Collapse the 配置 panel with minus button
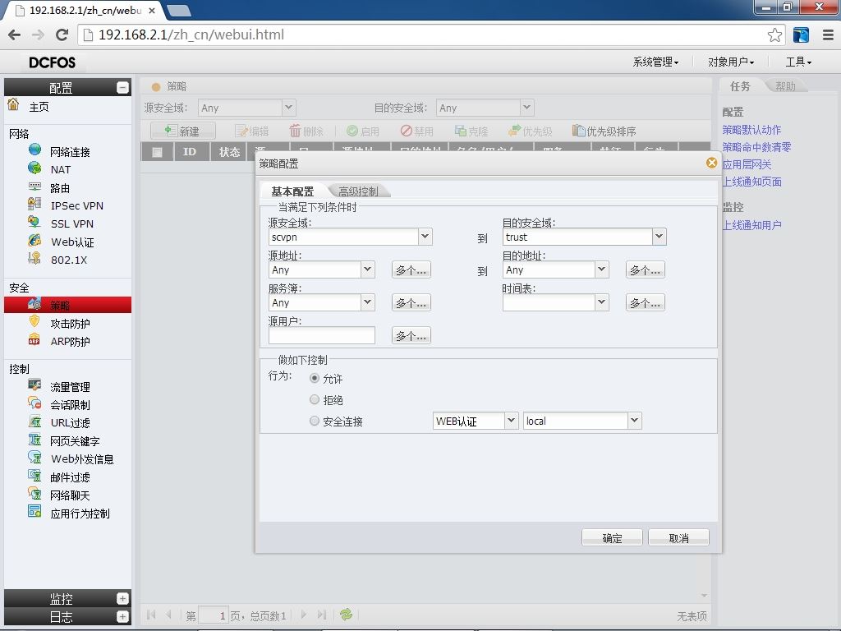Screen dimensions: 841x631 [123, 87]
